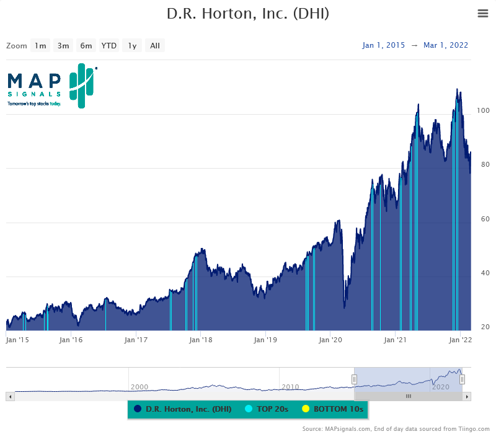Click the navigator scrollbar thumb
Image resolution: width=496 pixels, height=434 pixels.
[409, 396]
